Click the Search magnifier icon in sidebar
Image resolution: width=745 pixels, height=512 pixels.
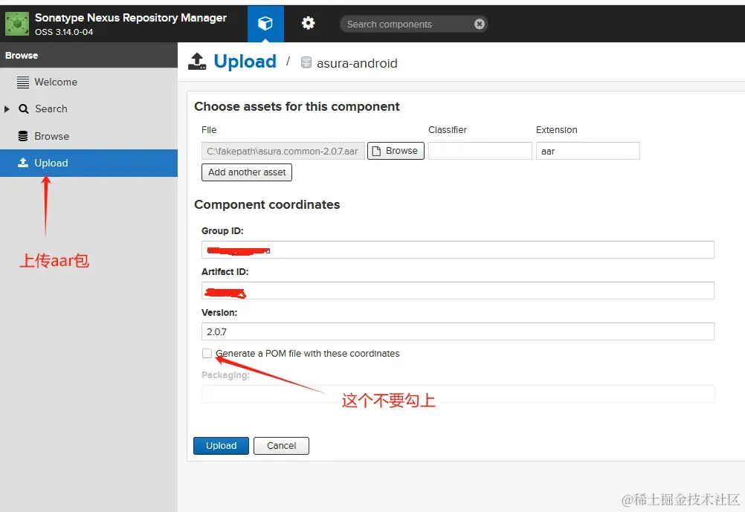[23, 108]
